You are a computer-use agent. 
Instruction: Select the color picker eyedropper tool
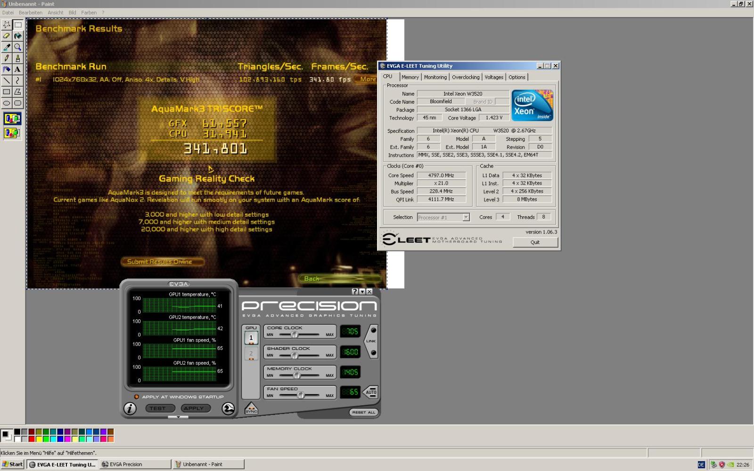point(7,47)
